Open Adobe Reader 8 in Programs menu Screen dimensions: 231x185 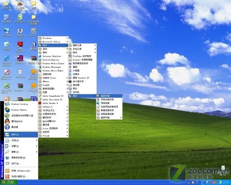coord(53,103)
